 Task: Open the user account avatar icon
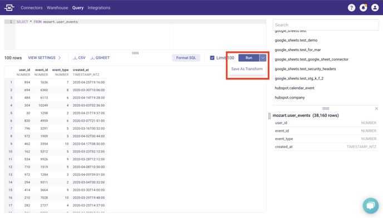[x=375, y=8]
